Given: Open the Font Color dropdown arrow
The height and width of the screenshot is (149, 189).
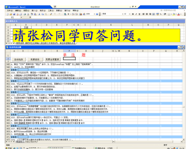Looking at the screenshot, I should [181, 14].
